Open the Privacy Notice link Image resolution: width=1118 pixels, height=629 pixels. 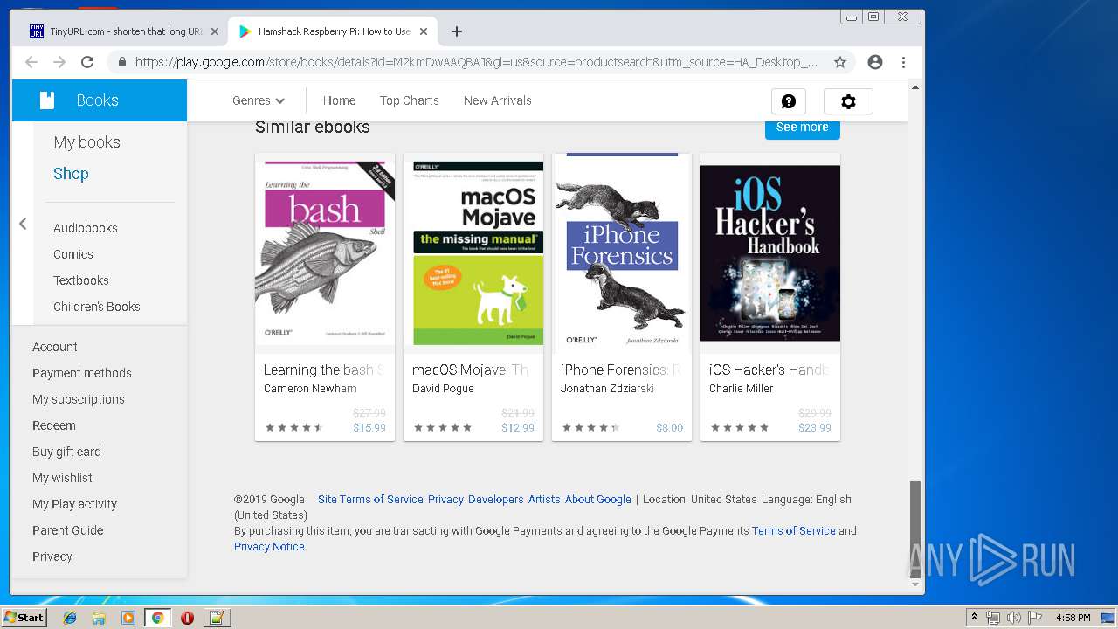tap(269, 547)
